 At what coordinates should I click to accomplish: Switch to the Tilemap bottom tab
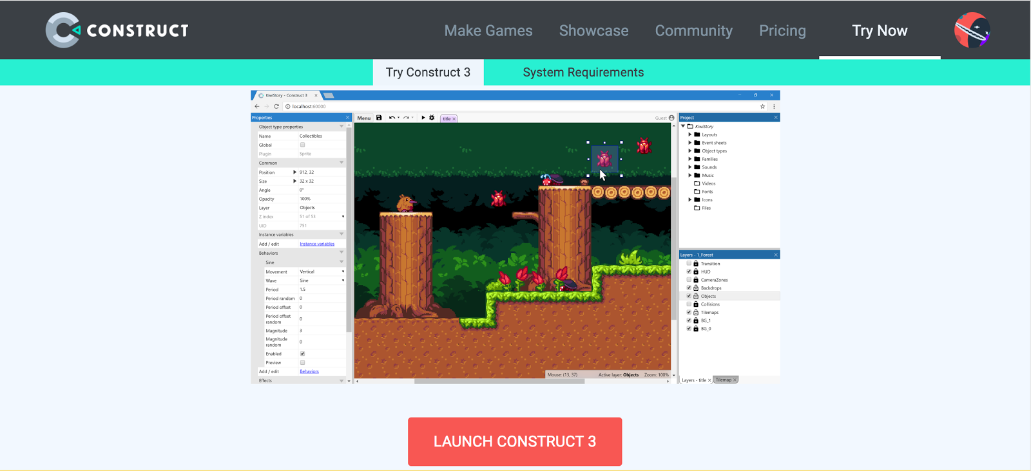point(726,380)
